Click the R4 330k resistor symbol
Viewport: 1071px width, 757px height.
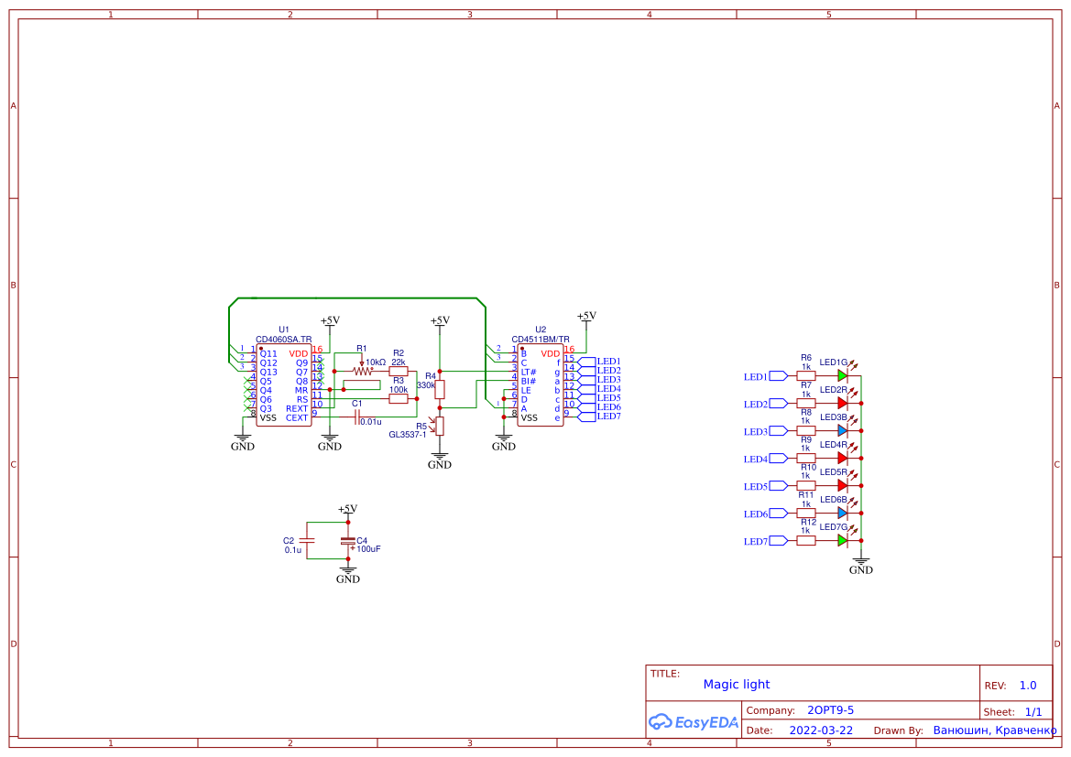click(x=440, y=389)
